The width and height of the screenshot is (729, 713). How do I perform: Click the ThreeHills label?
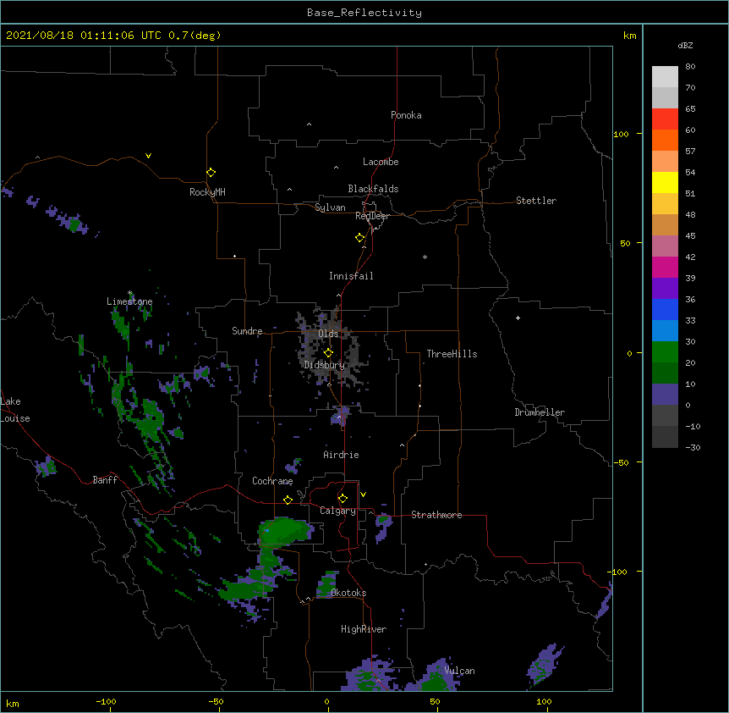tap(452, 354)
